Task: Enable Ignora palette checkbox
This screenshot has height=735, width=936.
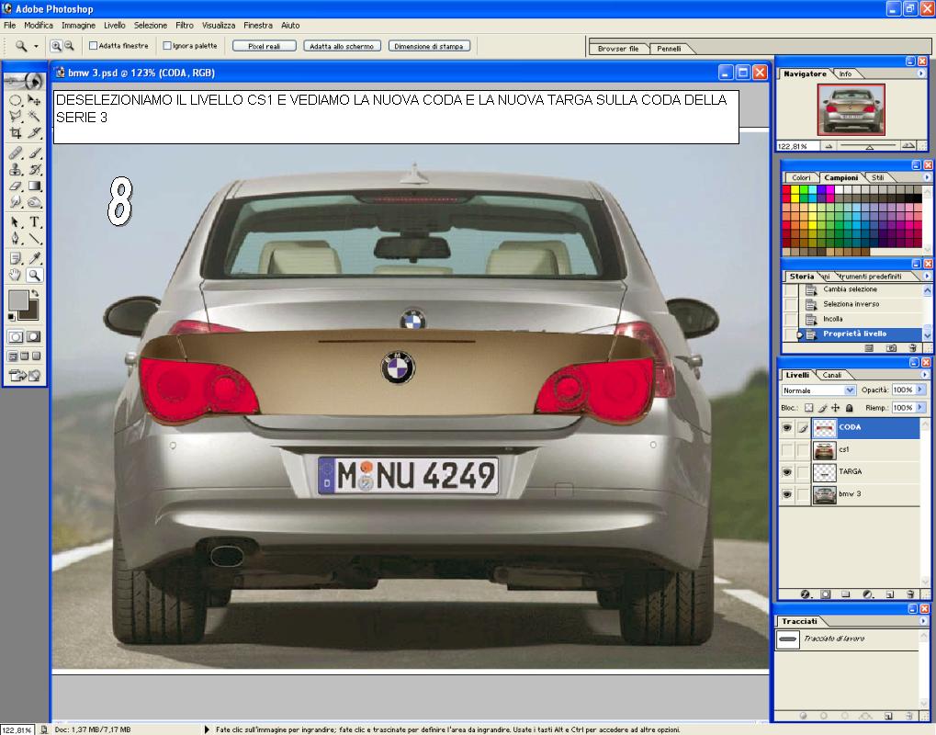Action: [167, 45]
